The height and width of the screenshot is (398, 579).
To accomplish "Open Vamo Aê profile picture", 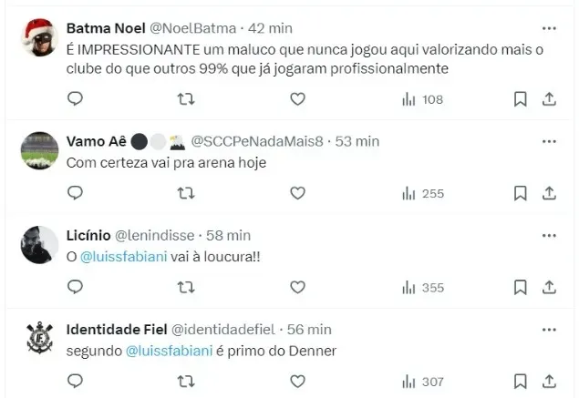I will 40,150.
